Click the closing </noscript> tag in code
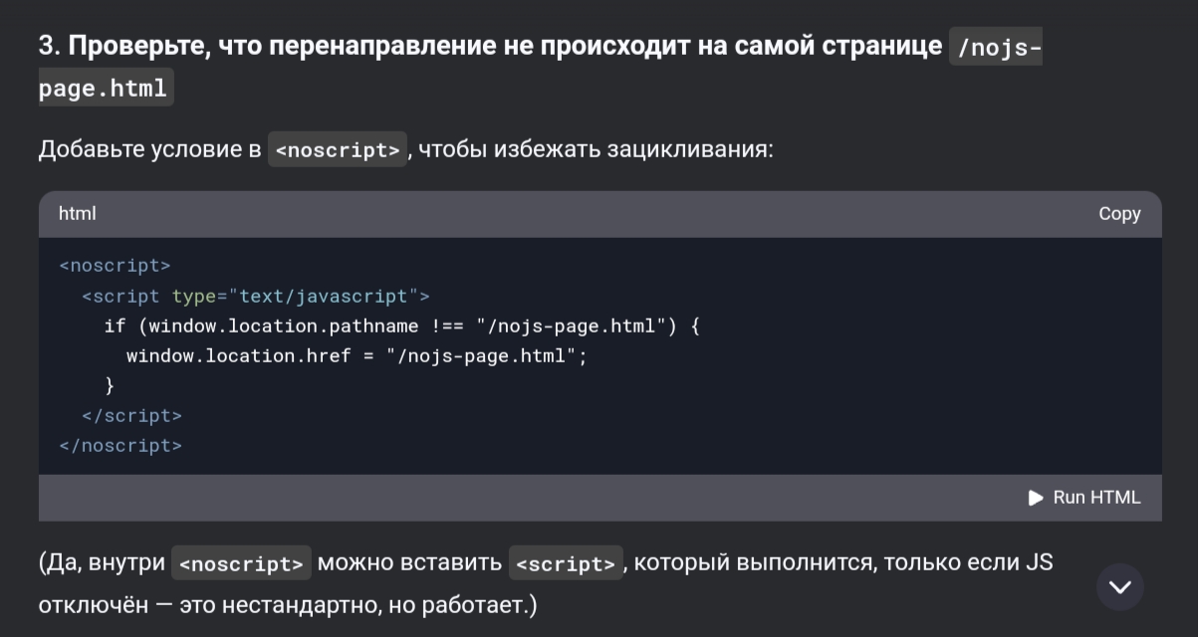Screen dimensions: 1198x637 (120, 445)
